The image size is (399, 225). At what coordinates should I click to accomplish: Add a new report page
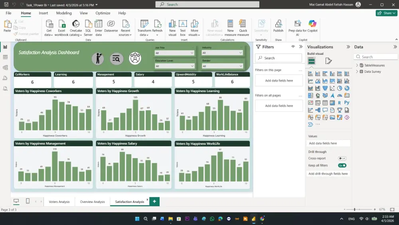[x=154, y=201]
